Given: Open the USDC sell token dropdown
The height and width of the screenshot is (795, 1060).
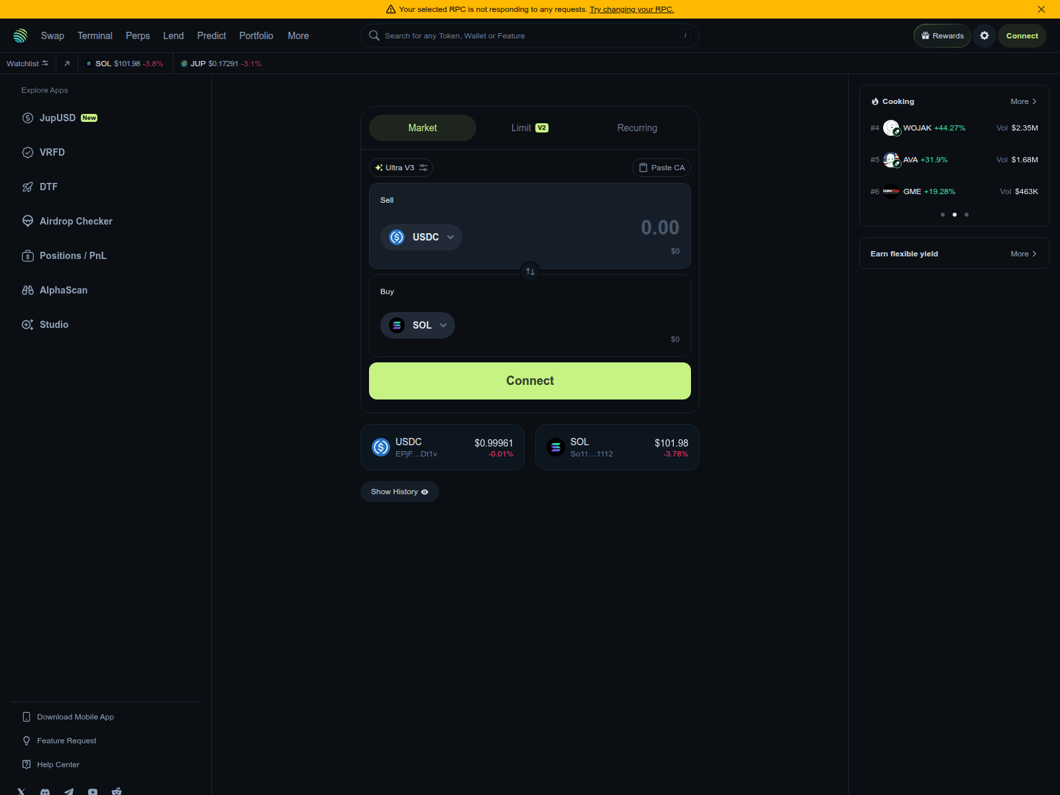Looking at the screenshot, I should (x=421, y=237).
